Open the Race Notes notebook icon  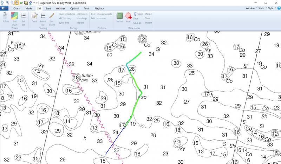(x=119, y=17)
